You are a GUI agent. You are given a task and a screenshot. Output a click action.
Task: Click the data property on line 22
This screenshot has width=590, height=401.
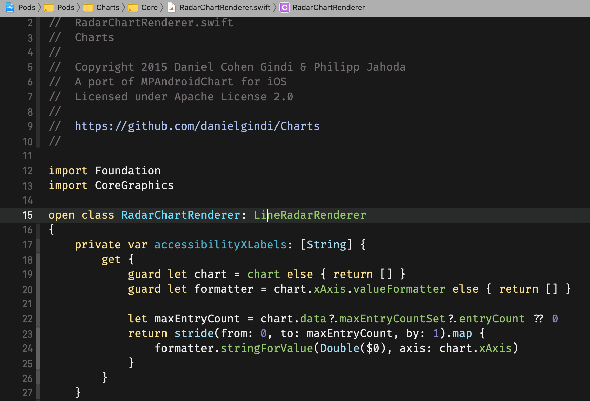[313, 319]
